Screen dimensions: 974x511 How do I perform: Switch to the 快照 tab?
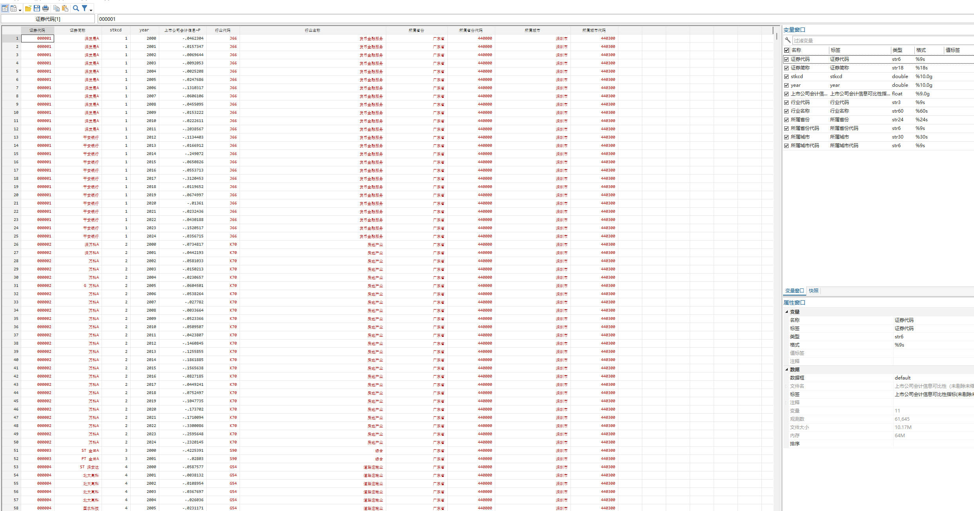813,291
